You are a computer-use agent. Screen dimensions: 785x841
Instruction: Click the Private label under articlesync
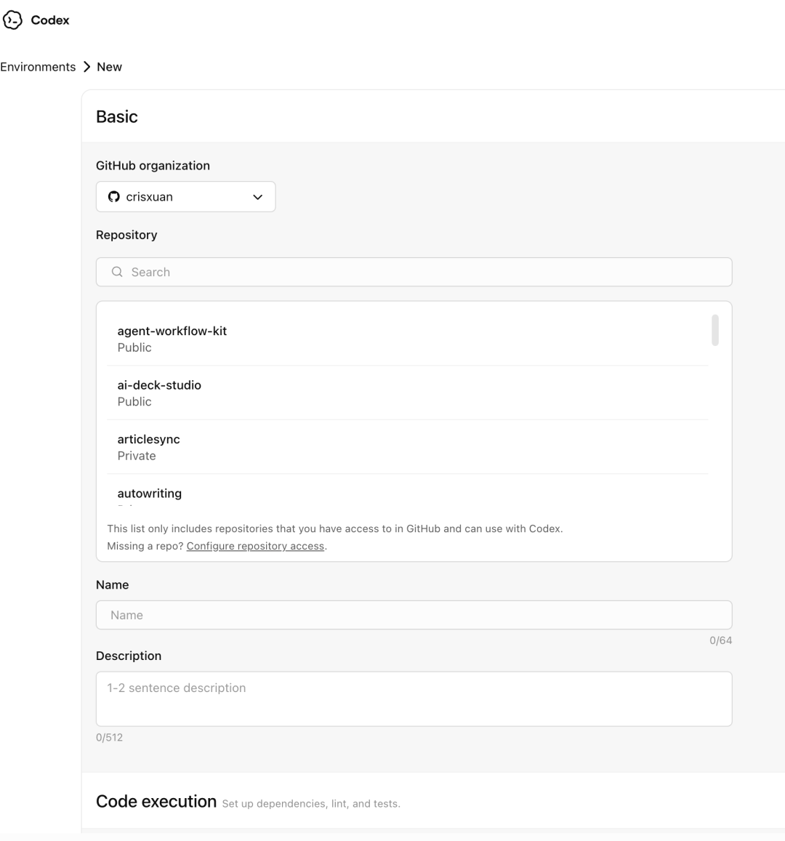click(137, 456)
